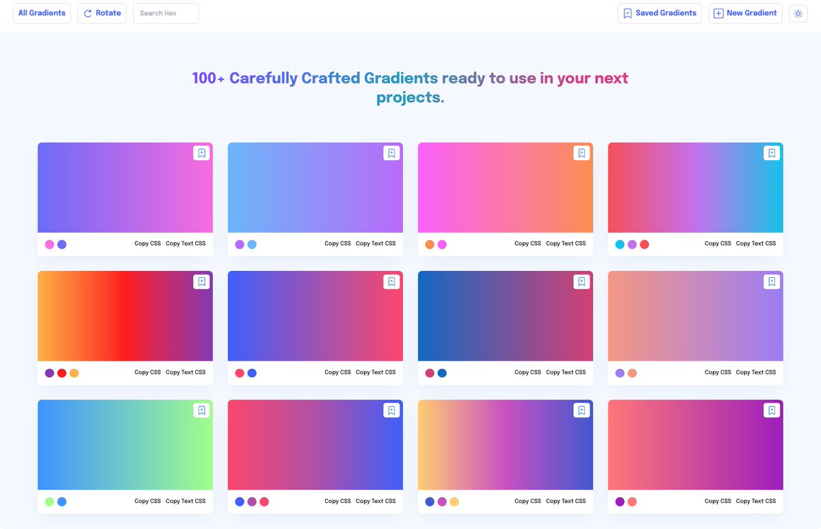Select the light blue dot under light-blue-to-purple gradient
Image resolution: width=821 pixels, height=529 pixels.
pos(252,244)
